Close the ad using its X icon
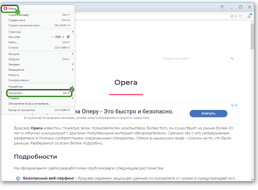Image resolution: width=258 pixels, height=190 pixels. click(236, 105)
